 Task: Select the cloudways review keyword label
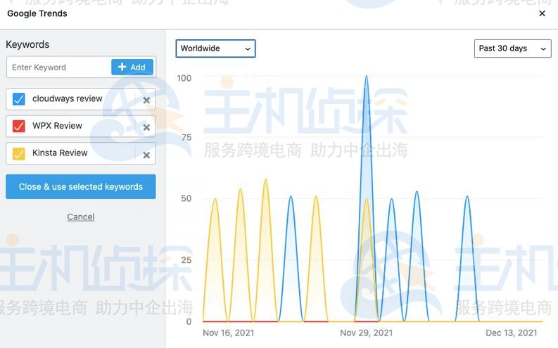(68, 98)
